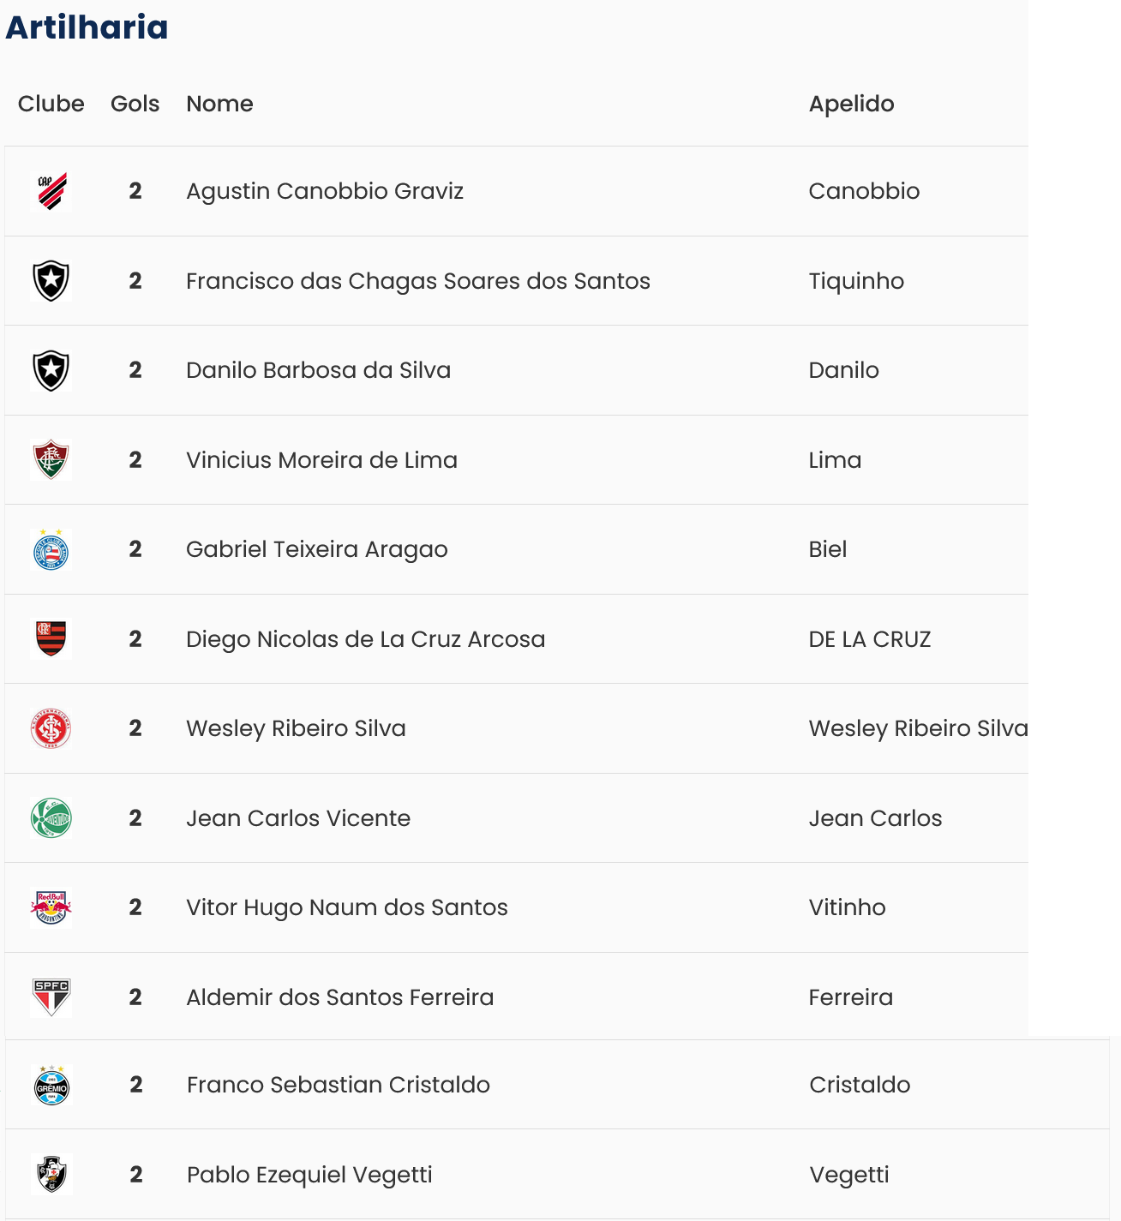Click the Vasco da Gama crest
The height and width of the screenshot is (1221, 1121).
pos(51,1175)
